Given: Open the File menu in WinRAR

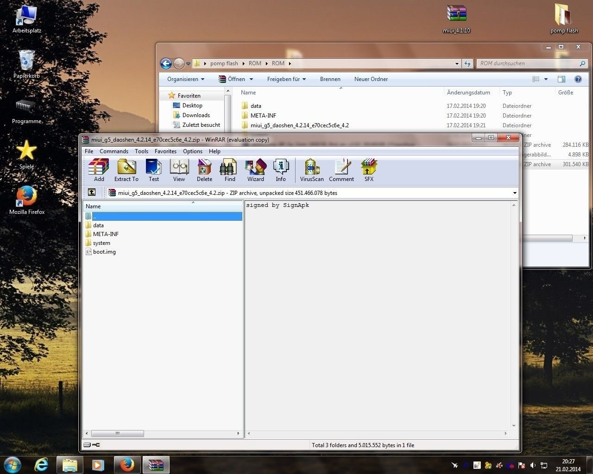Looking at the screenshot, I should tap(89, 151).
